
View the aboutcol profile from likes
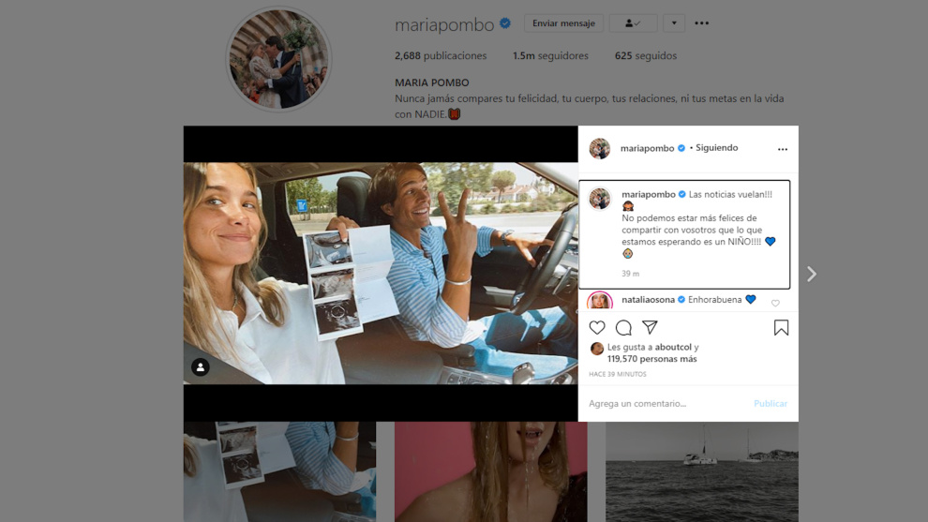click(673, 347)
